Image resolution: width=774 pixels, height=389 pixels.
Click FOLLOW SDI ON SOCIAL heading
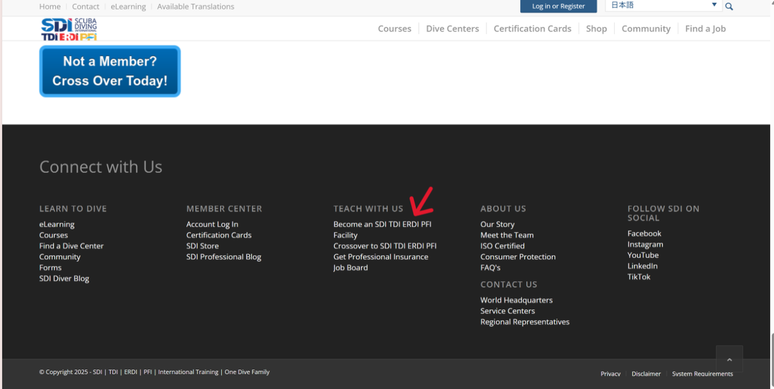tap(663, 213)
